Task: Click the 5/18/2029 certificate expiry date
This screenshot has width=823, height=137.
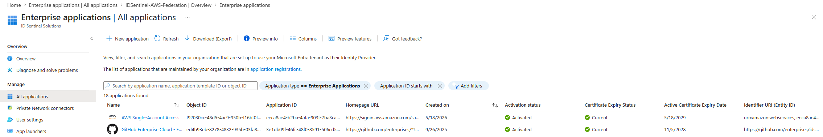Action: [x=675, y=117]
